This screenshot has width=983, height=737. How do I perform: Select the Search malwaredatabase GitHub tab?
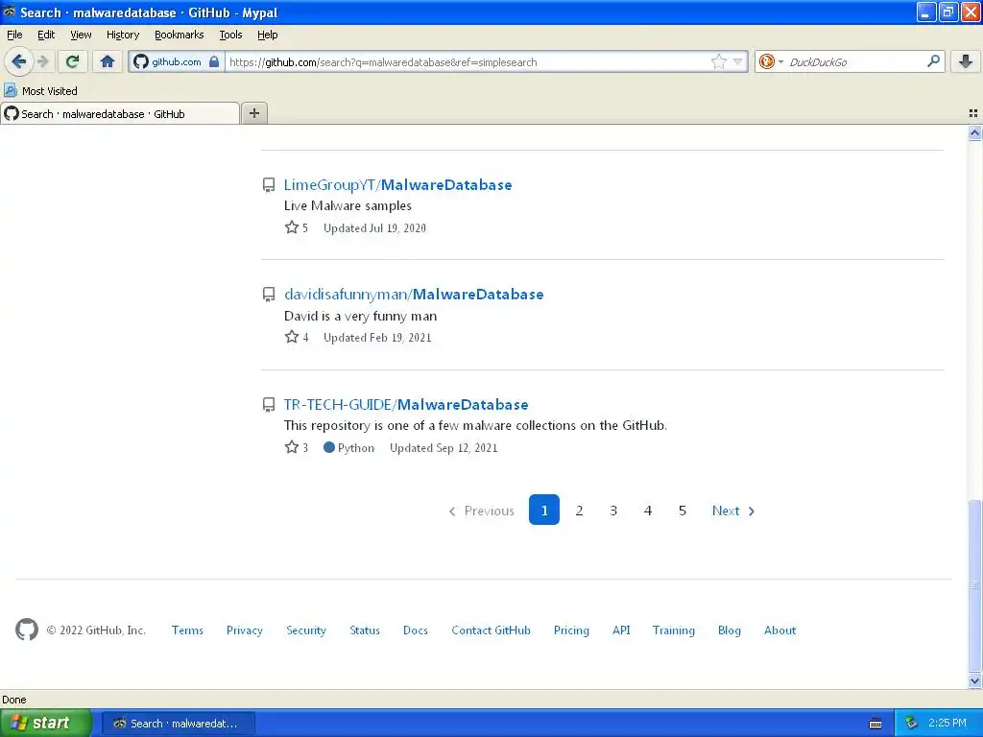[x=120, y=113]
